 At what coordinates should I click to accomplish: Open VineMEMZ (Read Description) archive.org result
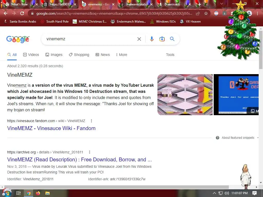click(80, 160)
